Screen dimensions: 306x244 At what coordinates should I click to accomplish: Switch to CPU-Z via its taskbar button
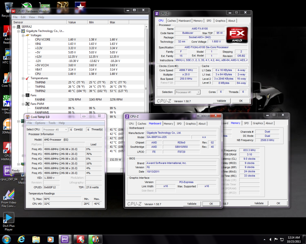click(65, 239)
